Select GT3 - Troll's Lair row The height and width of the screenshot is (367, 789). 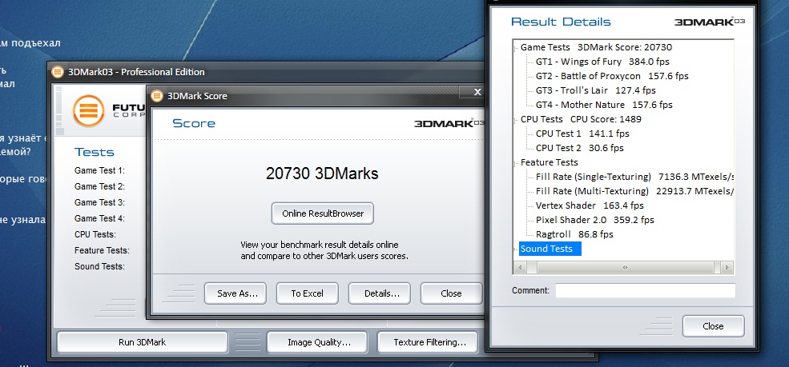point(596,90)
